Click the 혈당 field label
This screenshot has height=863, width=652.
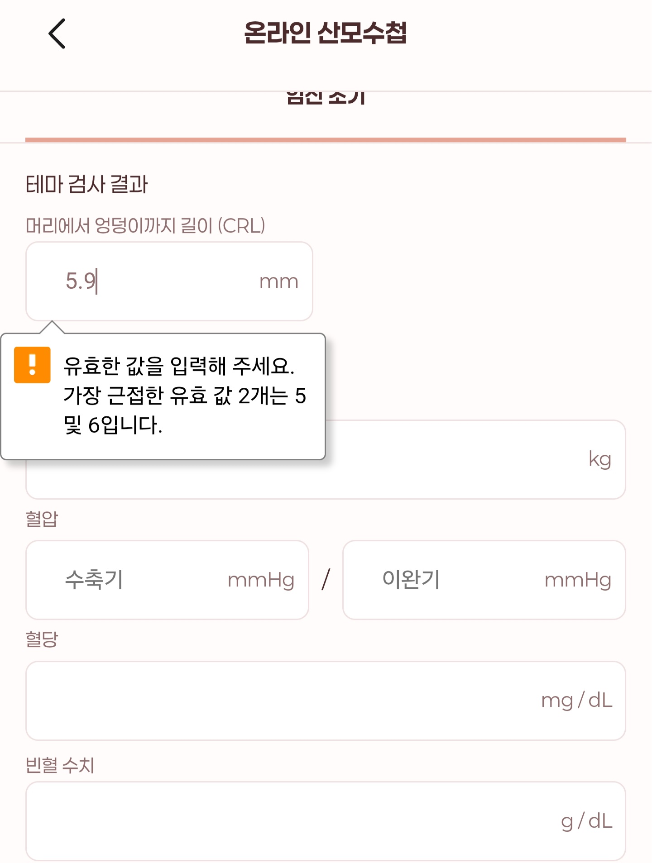pos(42,639)
